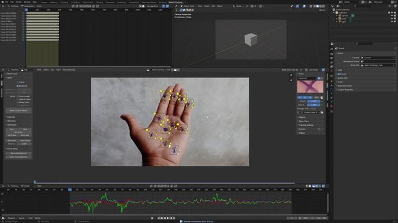Enable blue channel in track preview

310,97
